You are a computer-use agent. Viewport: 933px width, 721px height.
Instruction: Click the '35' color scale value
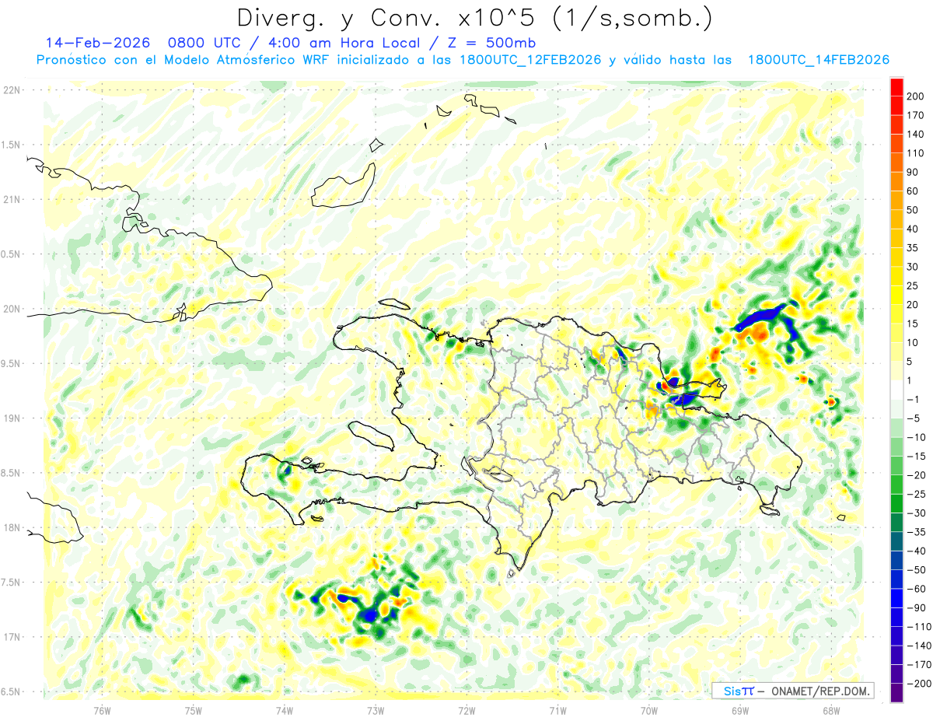pos(914,248)
